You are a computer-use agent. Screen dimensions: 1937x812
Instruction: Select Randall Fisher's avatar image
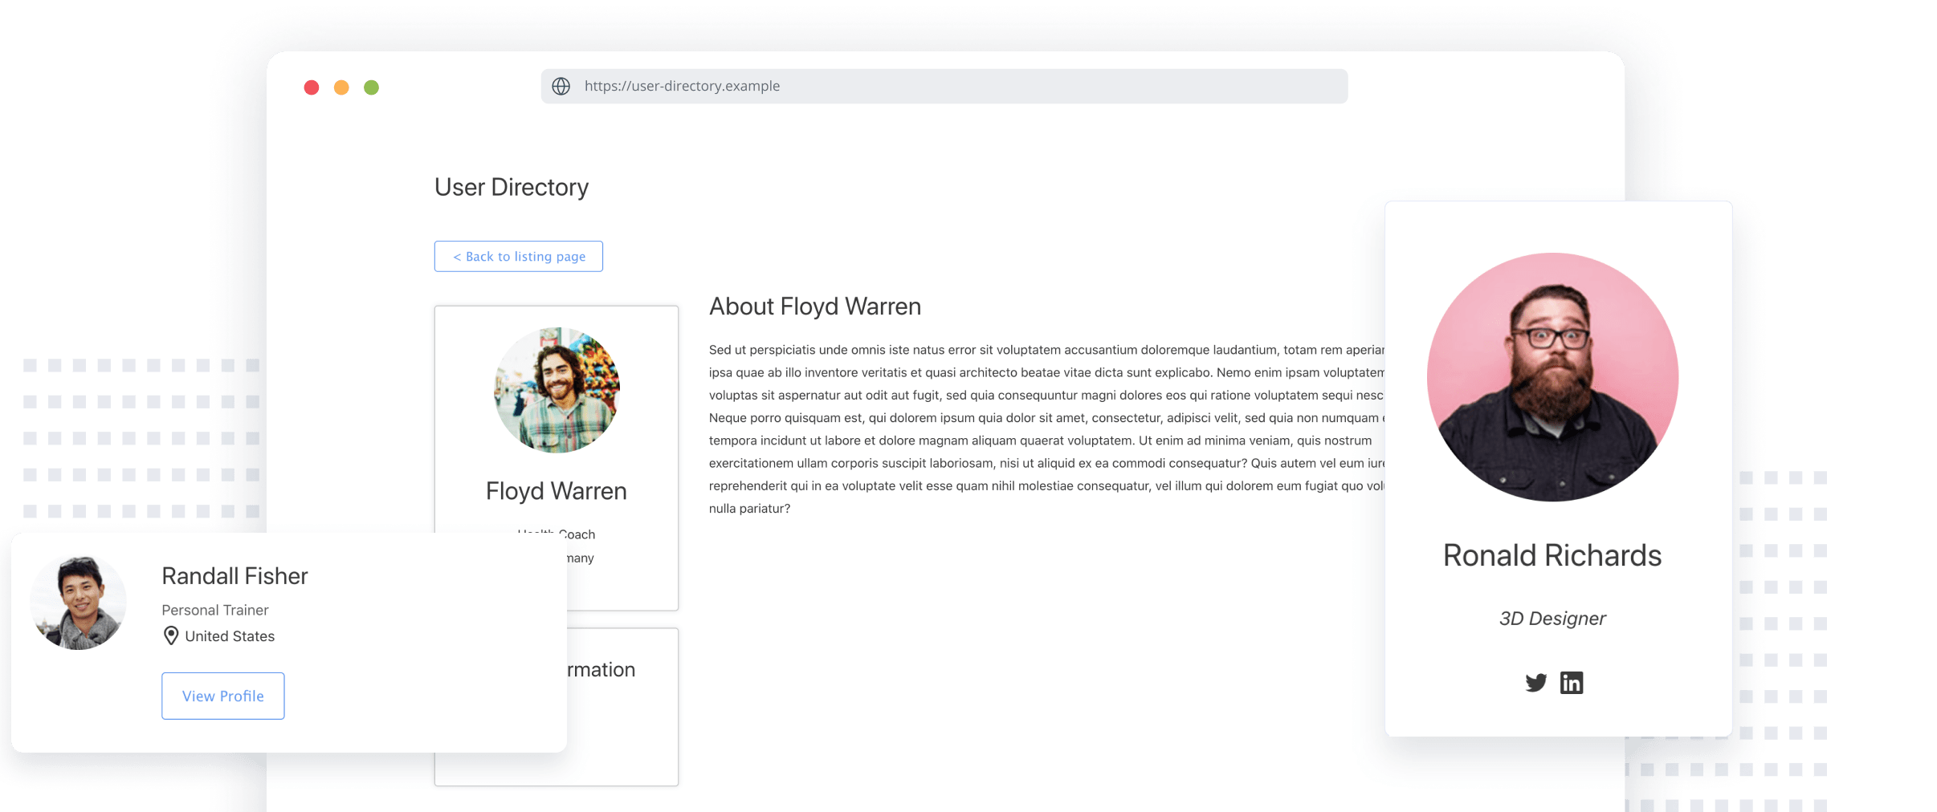78,602
